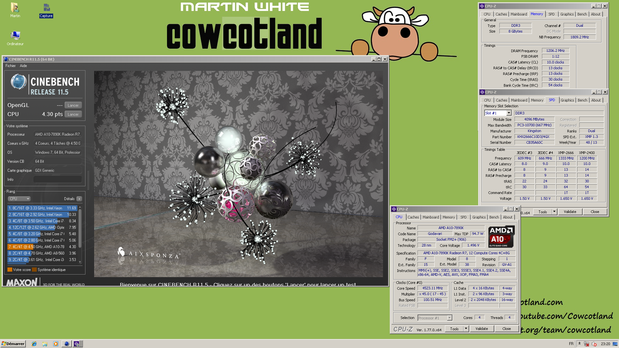Image resolution: width=619 pixels, height=348 pixels.
Task: Click the AMD A10 processor logo
Action: point(501,237)
